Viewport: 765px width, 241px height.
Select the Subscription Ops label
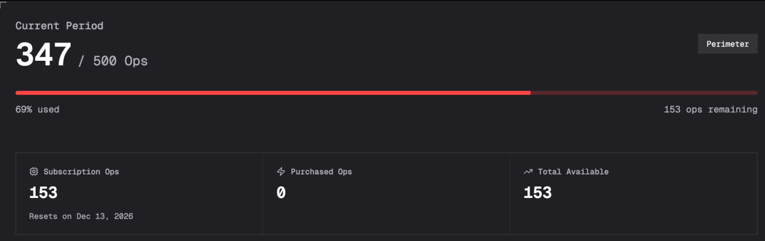click(x=81, y=172)
